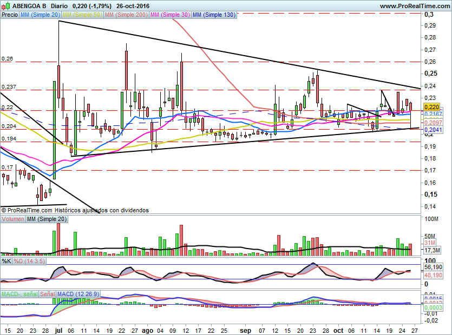452x335 pixels.
Task: Click the 0,22 level label on left
Action: [x=7, y=108]
